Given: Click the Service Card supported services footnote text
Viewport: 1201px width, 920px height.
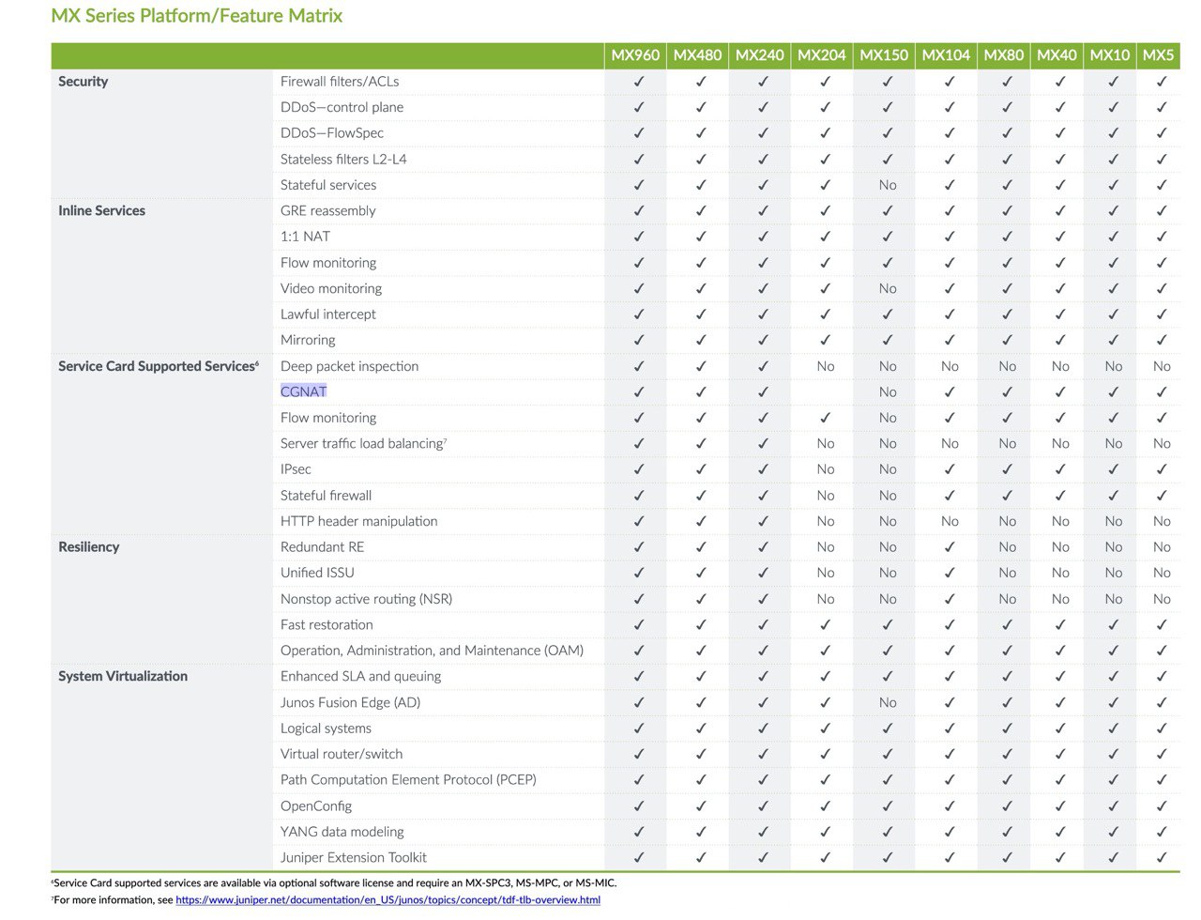Looking at the screenshot, I should (334, 882).
